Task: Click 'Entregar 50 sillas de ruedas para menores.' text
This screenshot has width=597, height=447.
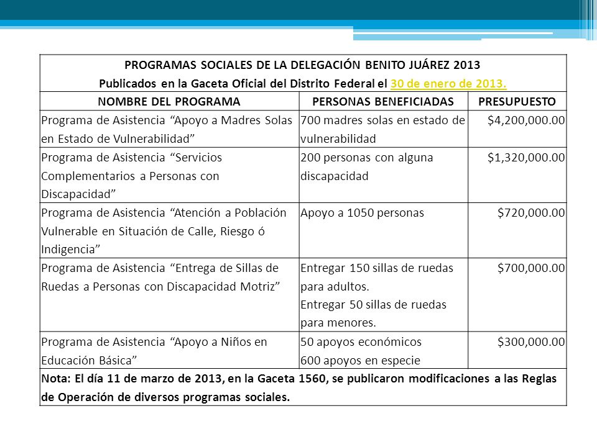Action: point(374,314)
